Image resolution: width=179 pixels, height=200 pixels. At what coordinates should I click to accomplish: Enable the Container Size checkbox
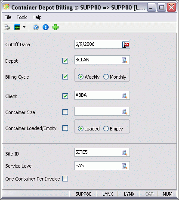pos(65,112)
